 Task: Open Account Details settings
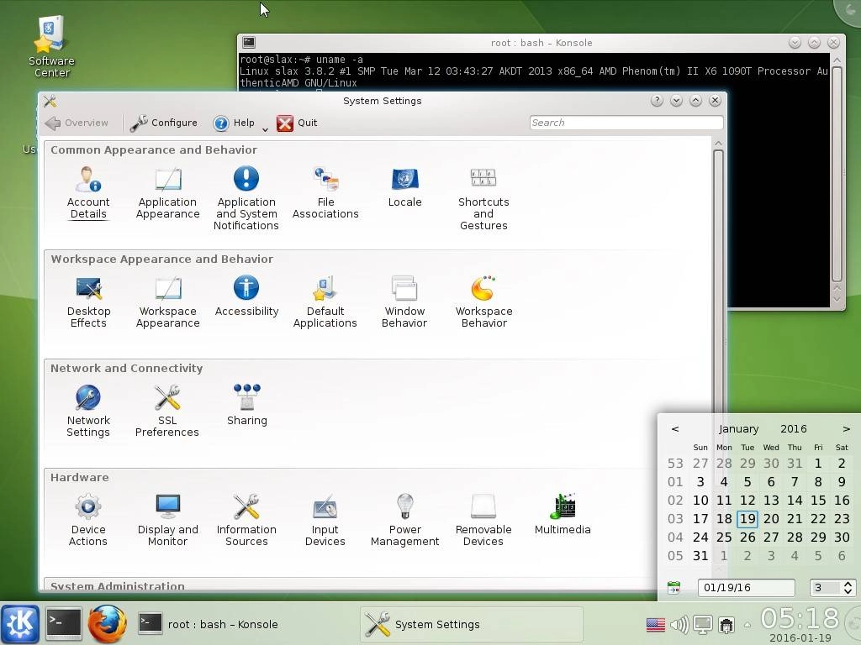click(87, 192)
